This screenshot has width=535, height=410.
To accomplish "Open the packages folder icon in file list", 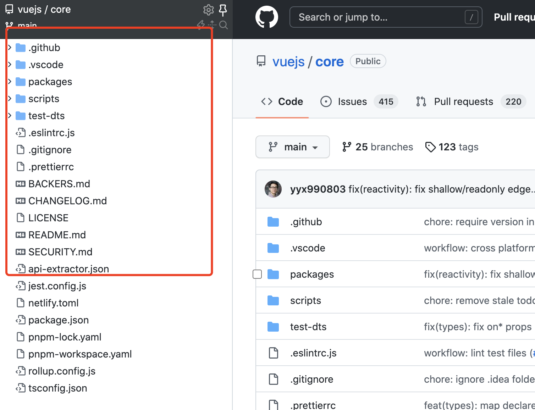I will pos(273,274).
